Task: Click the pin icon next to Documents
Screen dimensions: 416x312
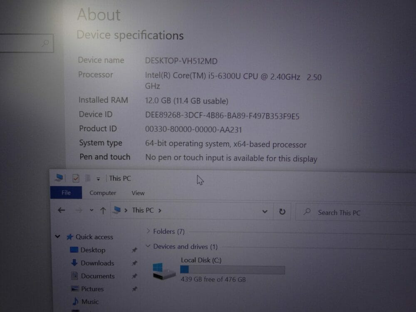Action: pyautogui.click(x=134, y=276)
